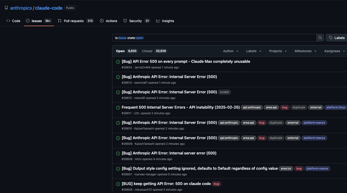347x193 pixels.
Task: Click platform:macos label on issue #28610
Action: coord(314,123)
